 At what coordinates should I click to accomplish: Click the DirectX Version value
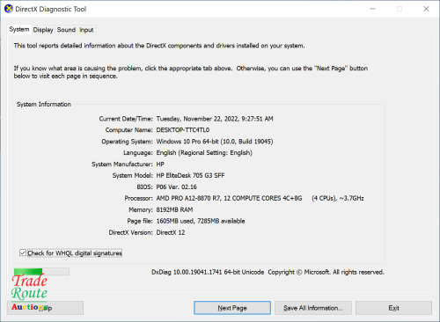click(x=171, y=232)
